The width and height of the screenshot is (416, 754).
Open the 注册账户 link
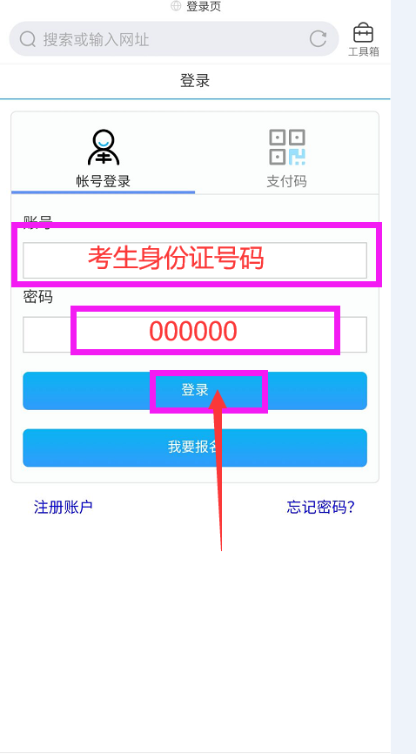[x=63, y=507]
